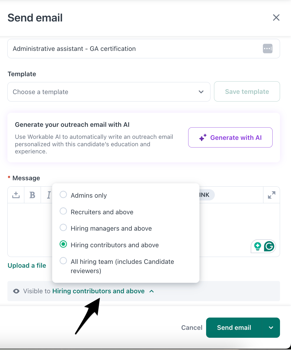Click the green lightbulb suggestion icon

(258, 246)
